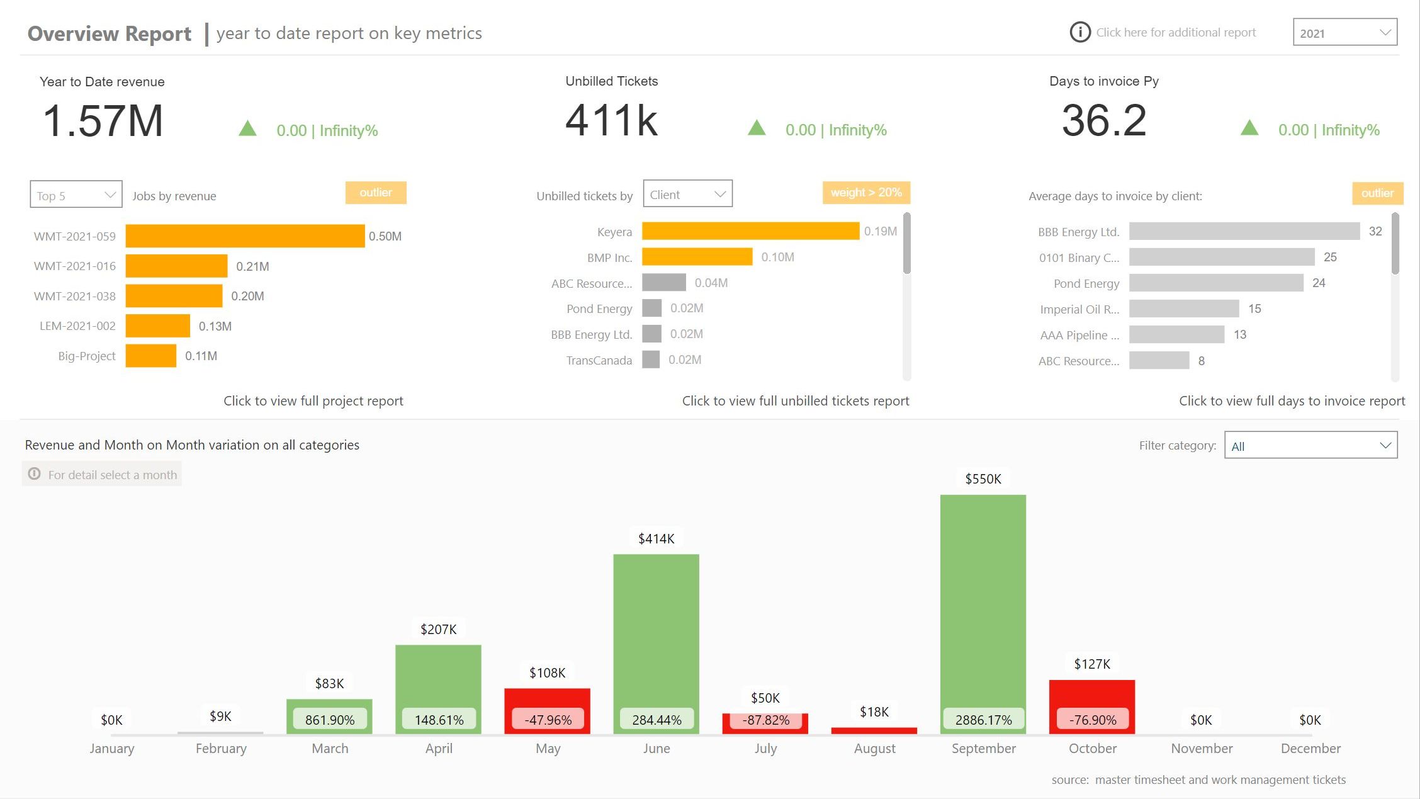Click the Keyera unbilled tickets bar
1420x799 pixels.
coord(750,231)
